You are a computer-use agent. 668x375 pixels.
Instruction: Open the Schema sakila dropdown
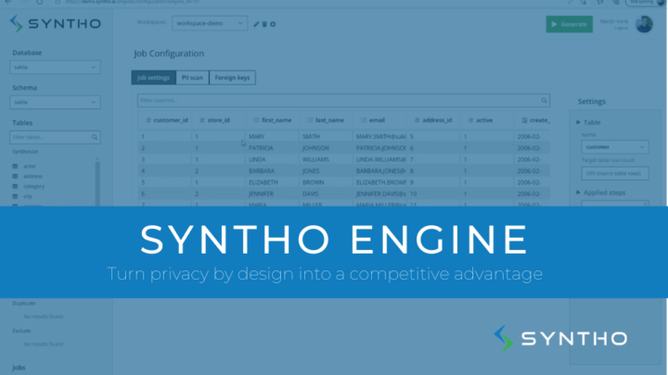[55, 102]
